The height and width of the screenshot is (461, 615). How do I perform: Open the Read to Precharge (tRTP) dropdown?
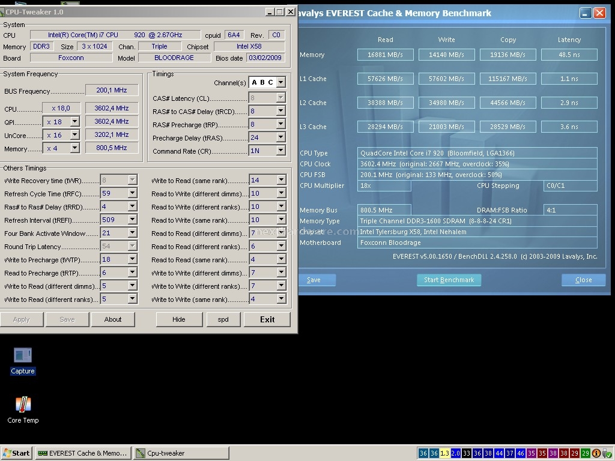coord(133,273)
